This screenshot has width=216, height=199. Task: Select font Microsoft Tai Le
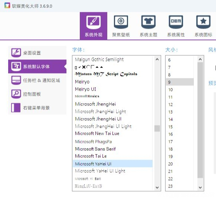click(112, 156)
